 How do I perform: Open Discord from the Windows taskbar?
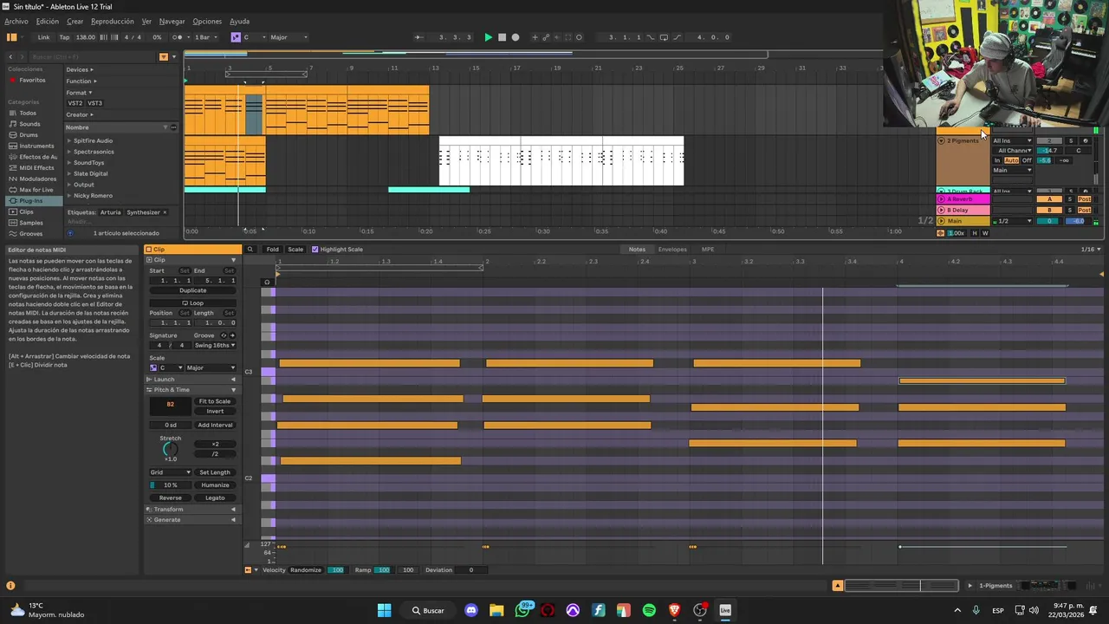point(471,610)
